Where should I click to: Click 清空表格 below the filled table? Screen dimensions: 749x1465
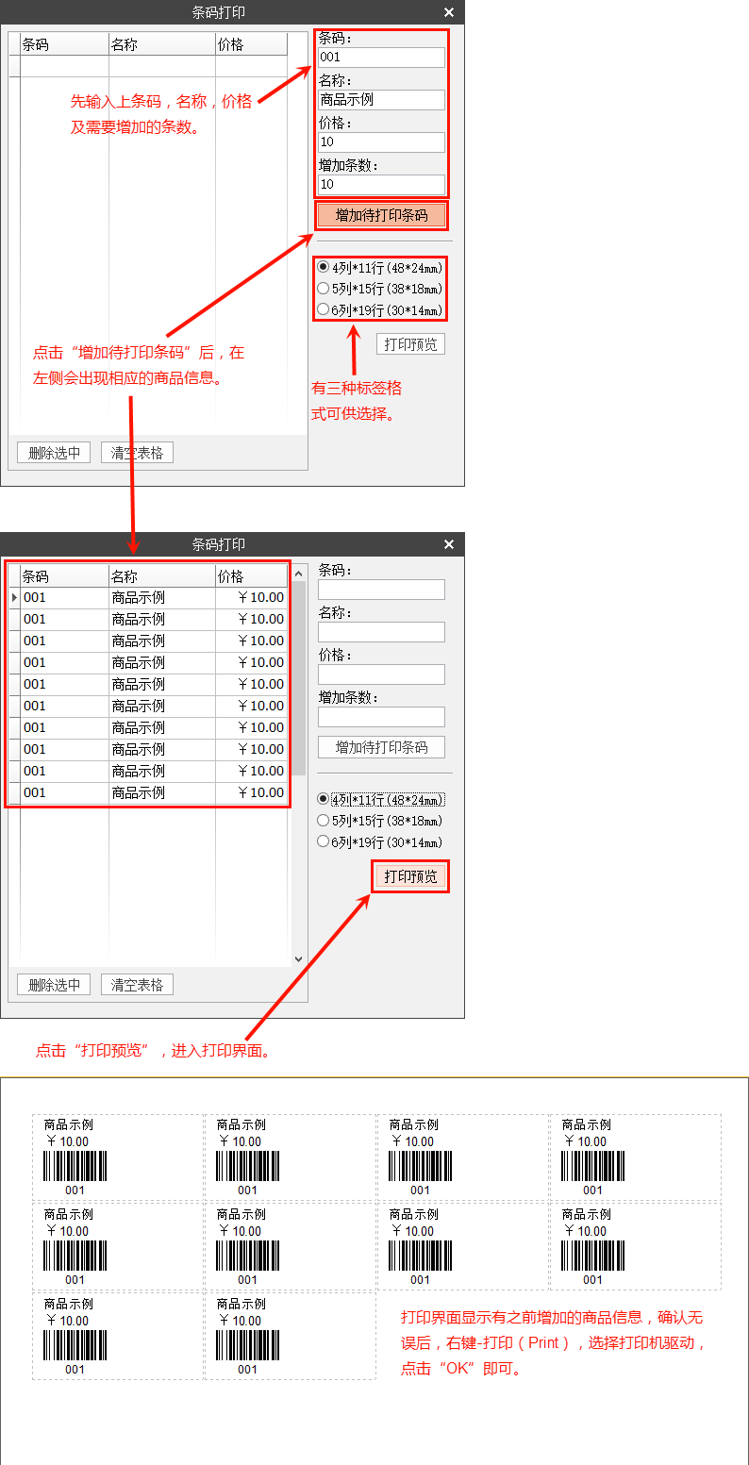(x=137, y=985)
